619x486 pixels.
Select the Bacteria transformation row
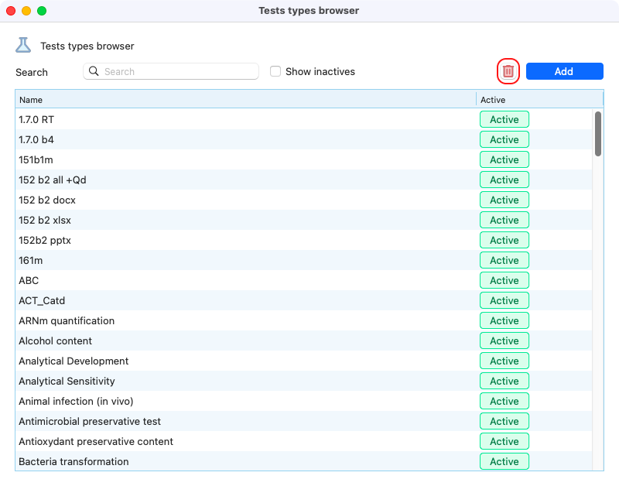click(303, 461)
